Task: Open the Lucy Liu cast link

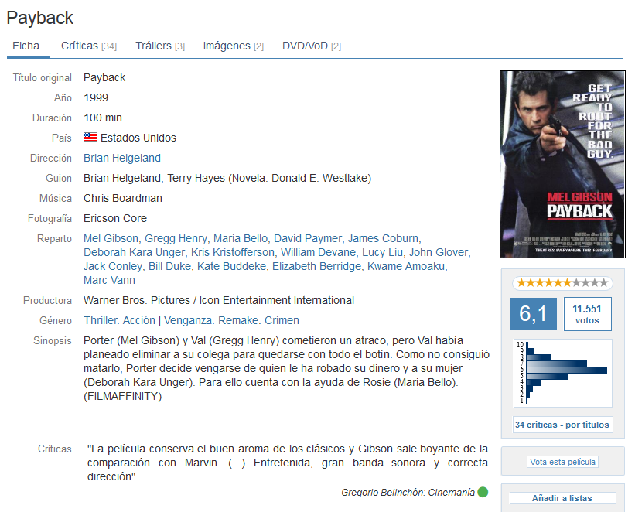Action: tap(382, 252)
